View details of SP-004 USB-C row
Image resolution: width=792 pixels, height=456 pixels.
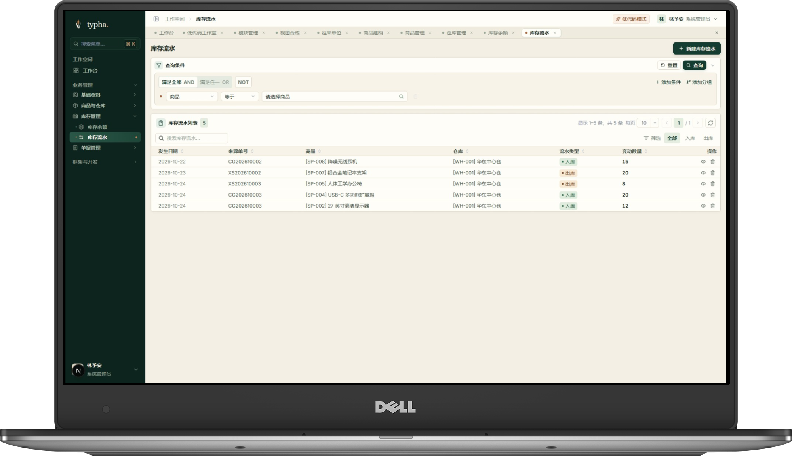[x=703, y=195]
